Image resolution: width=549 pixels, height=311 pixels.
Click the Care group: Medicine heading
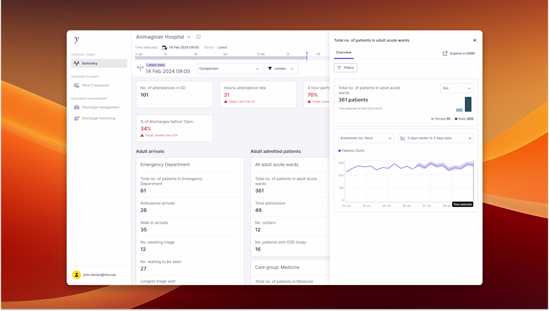click(277, 268)
